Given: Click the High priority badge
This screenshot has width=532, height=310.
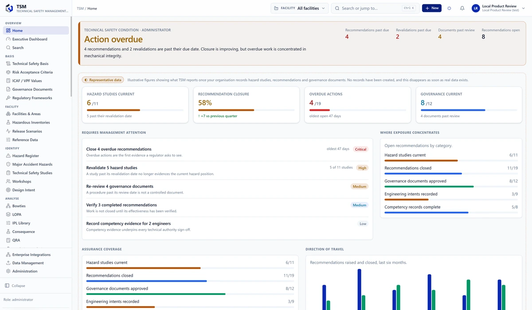Looking at the screenshot, I should 362,168.
